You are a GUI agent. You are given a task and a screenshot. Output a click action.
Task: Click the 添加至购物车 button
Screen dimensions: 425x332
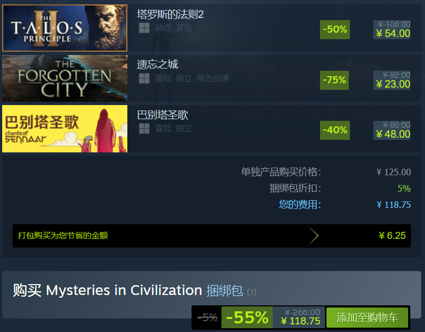[367, 317]
